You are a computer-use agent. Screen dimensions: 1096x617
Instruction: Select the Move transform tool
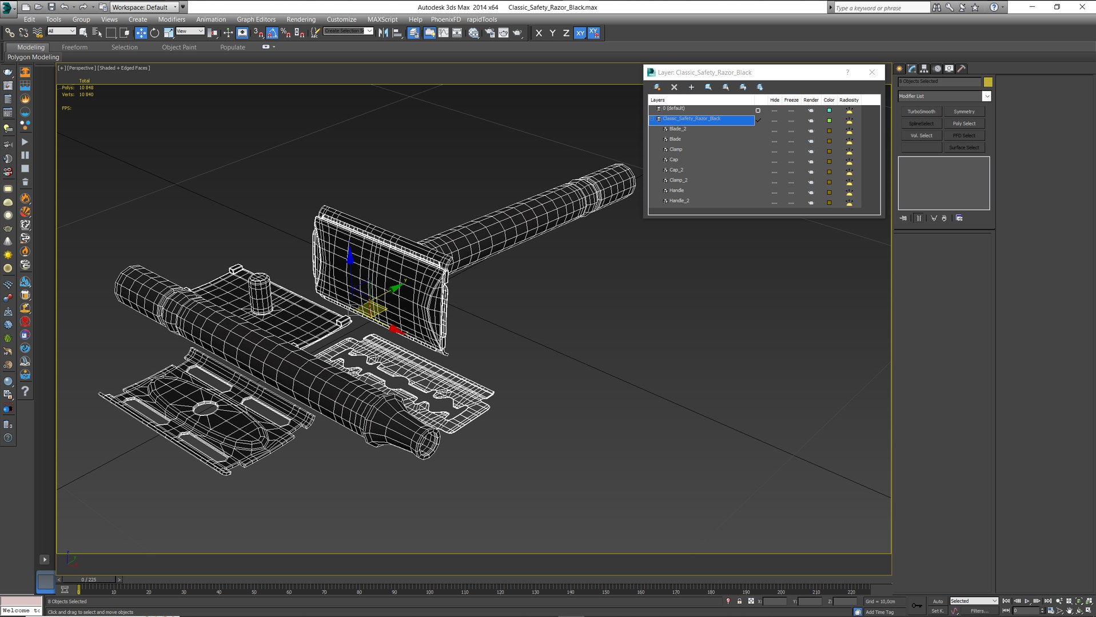141,33
